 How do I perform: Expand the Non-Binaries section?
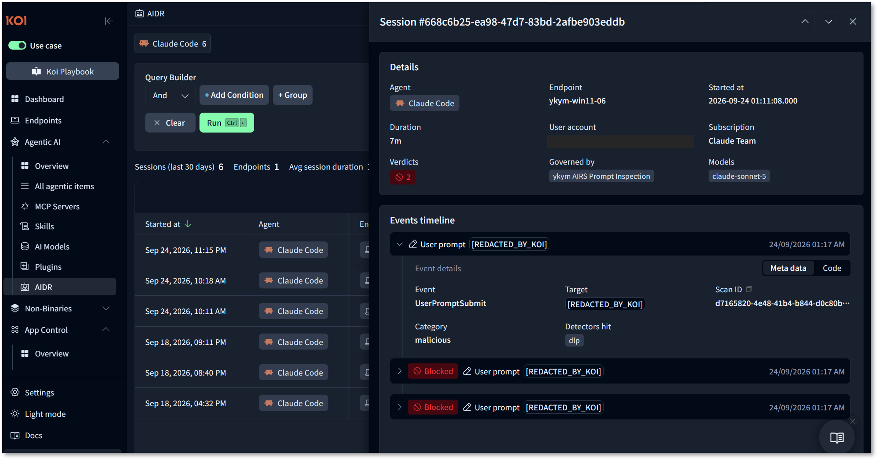click(x=106, y=308)
